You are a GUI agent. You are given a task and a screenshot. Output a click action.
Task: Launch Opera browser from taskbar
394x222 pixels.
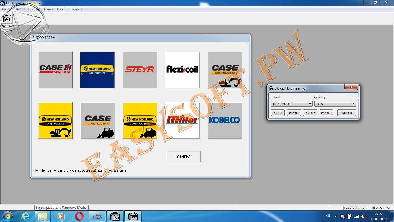pyautogui.click(x=79, y=216)
